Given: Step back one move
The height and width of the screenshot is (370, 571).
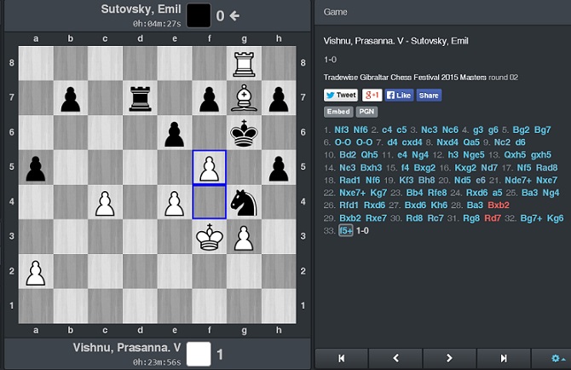Looking at the screenshot, I should point(396,358).
